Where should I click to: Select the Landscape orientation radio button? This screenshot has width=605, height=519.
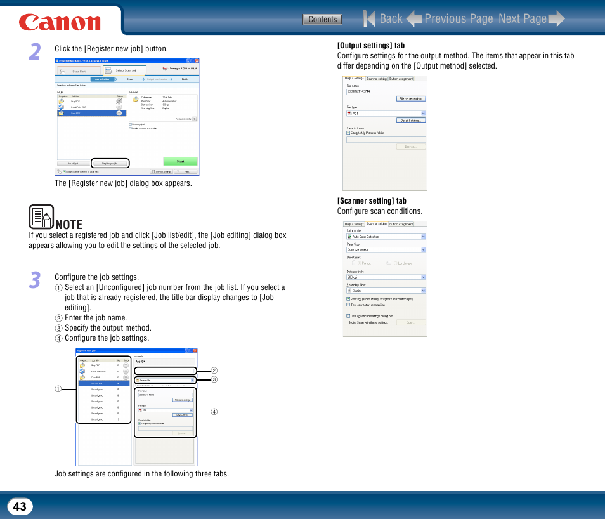coord(396,263)
